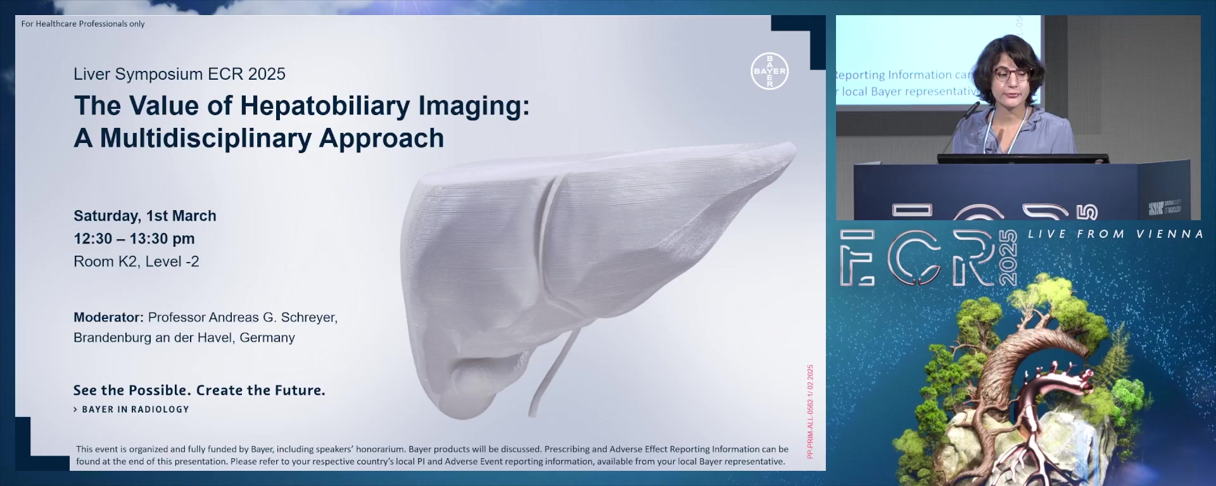1216x486 pixels.
Task: Click the Bayer logo on the slide
Action: click(x=769, y=71)
